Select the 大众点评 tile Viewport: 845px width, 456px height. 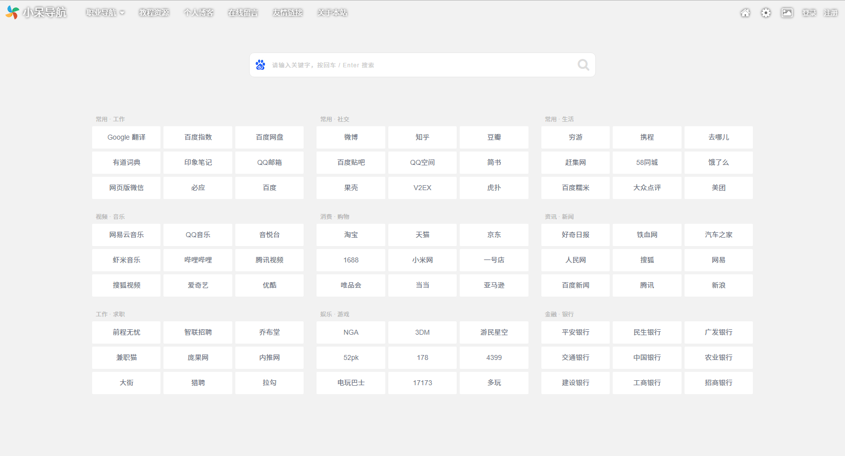(x=647, y=188)
